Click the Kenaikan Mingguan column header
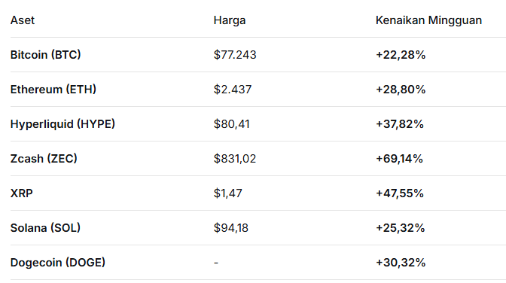506x283 pixels. [x=428, y=20]
